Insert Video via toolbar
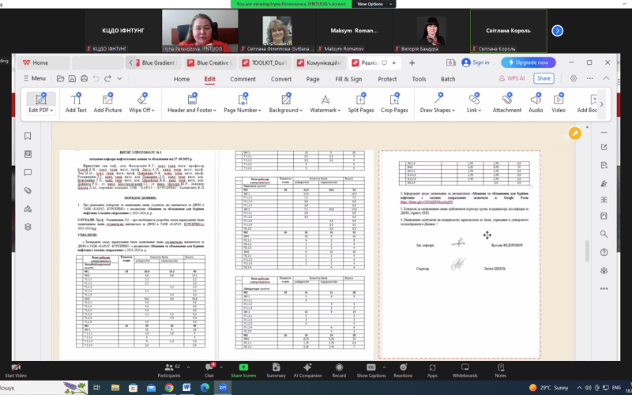 (559, 103)
